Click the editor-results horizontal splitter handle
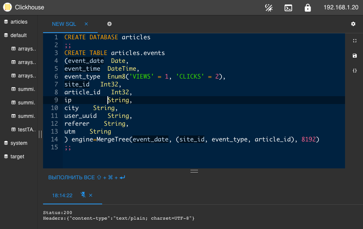This screenshot has width=363, height=229. [x=194, y=171]
